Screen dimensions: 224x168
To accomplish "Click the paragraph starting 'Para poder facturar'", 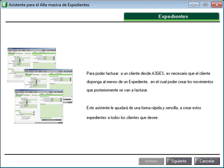I will [x=150, y=82].
